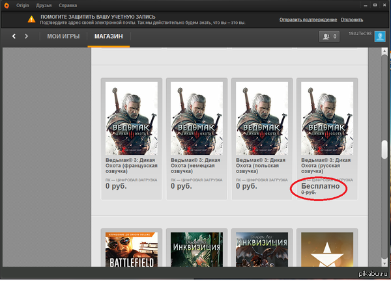Screen dimensions: 391x281
Task: Click the yellow warning triangle icon
Action: point(31,19)
